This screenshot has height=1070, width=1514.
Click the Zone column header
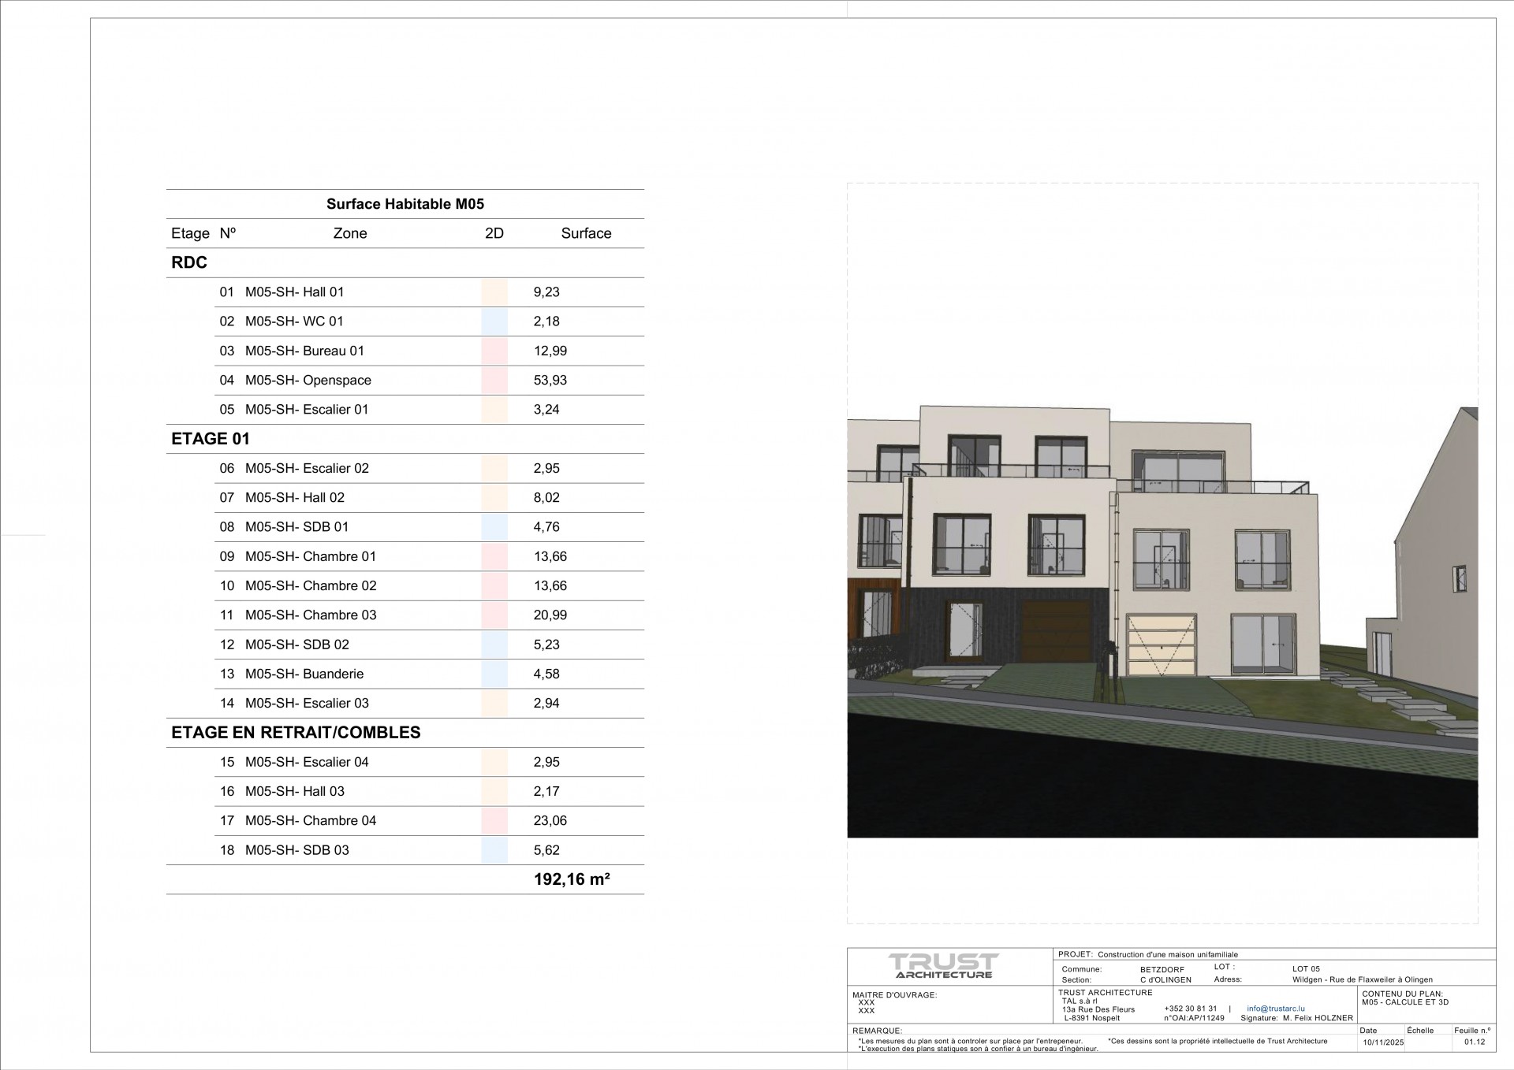[350, 234]
